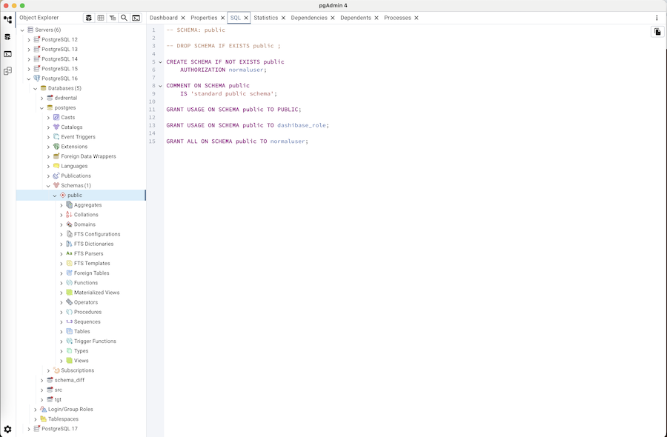Collapse the Databases (5) node
Screen dimensions: 667x437
click(x=35, y=88)
